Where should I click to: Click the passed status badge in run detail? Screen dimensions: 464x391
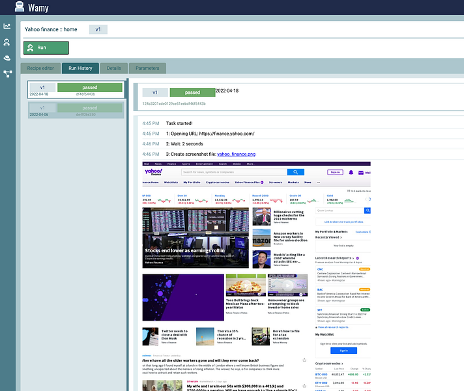point(192,93)
